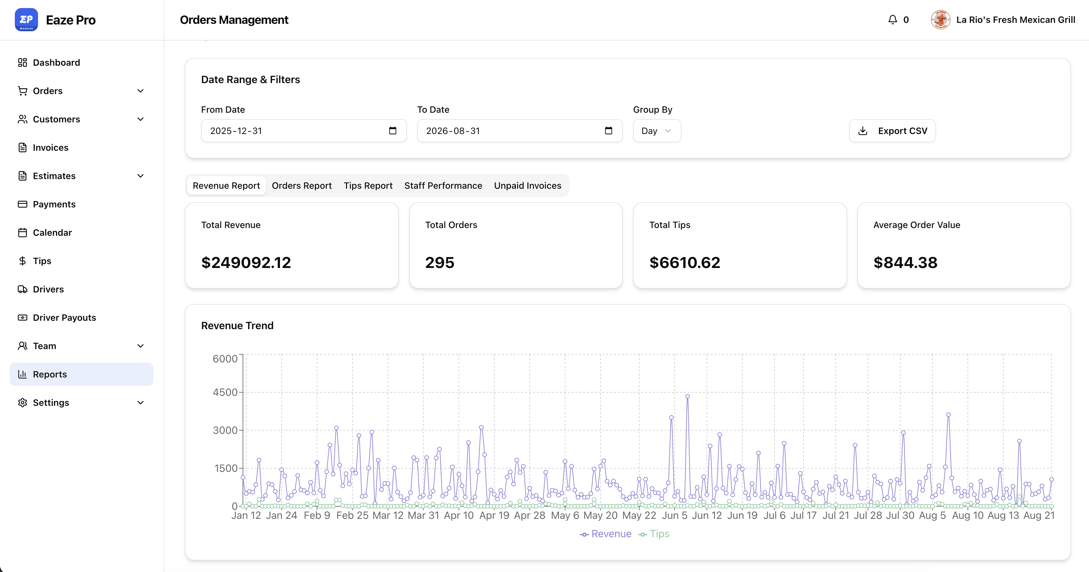Click the Tips dollar sign icon
Image resolution: width=1089 pixels, height=572 pixels.
[x=23, y=261]
